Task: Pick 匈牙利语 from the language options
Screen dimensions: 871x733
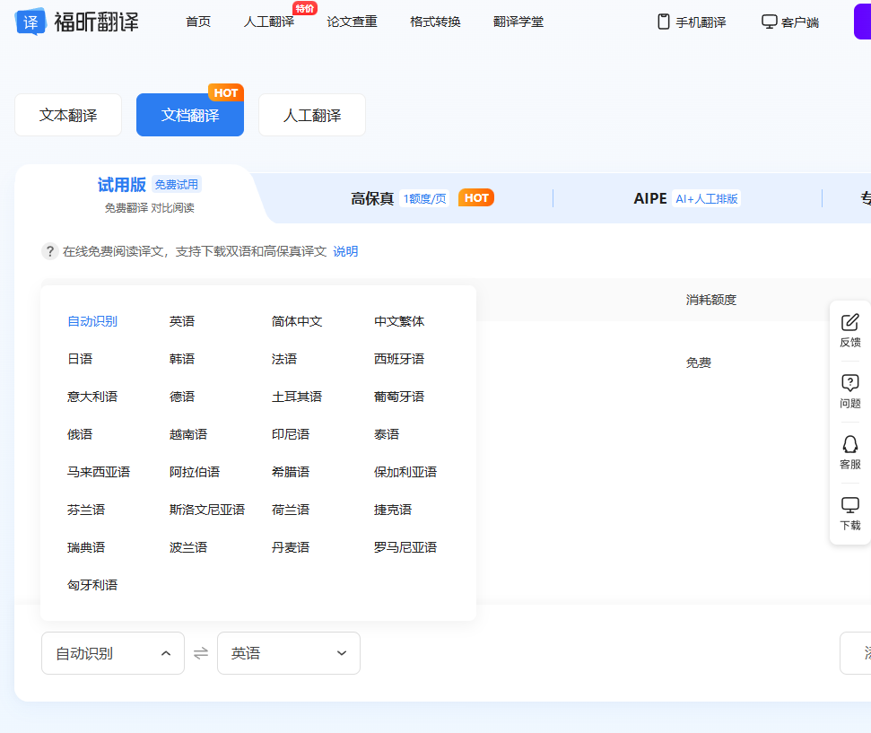Action: [92, 585]
